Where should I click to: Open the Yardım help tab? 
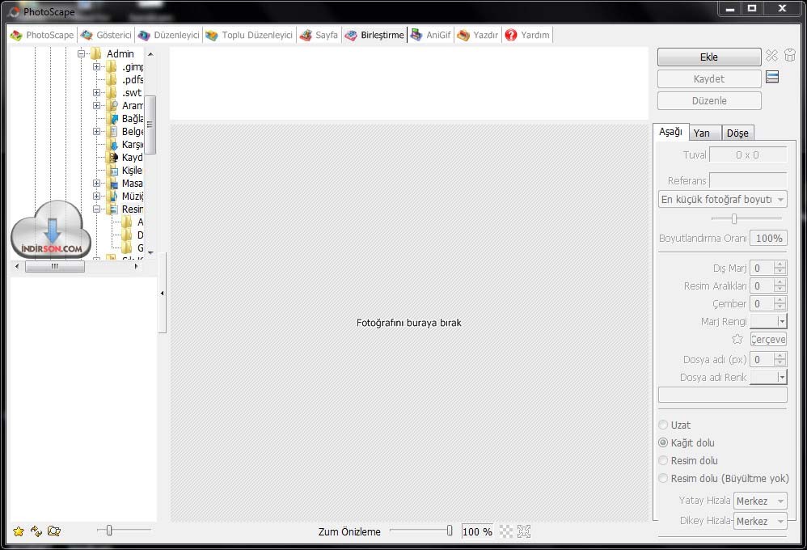coord(527,35)
